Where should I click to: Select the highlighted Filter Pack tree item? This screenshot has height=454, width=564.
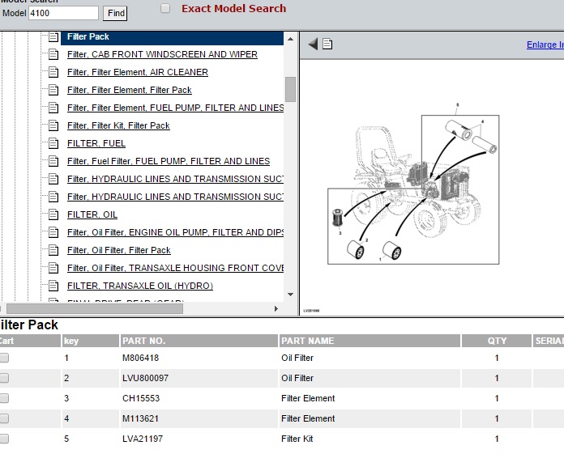(x=172, y=36)
